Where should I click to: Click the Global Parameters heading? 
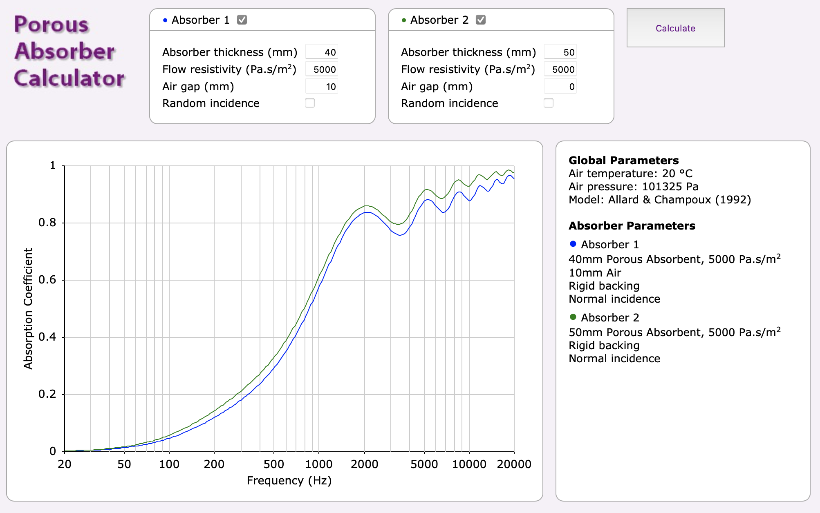click(x=623, y=160)
